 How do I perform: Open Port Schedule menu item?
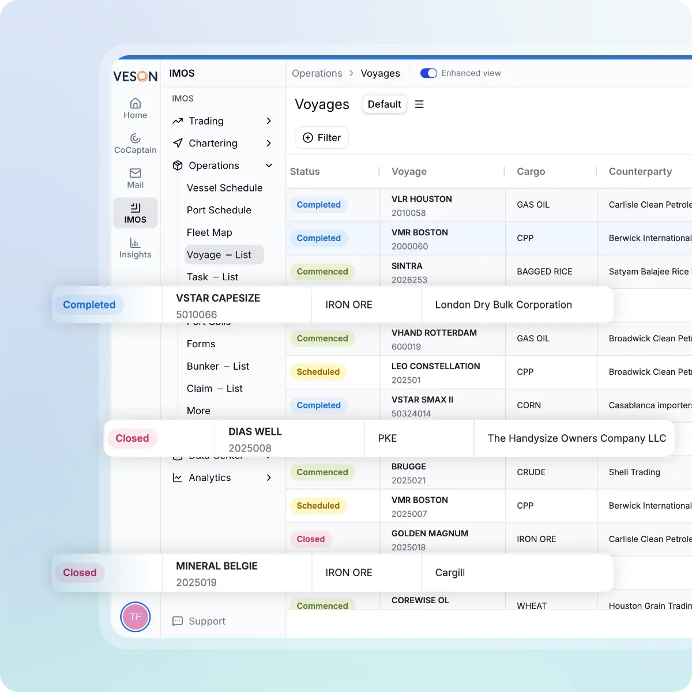[219, 210]
